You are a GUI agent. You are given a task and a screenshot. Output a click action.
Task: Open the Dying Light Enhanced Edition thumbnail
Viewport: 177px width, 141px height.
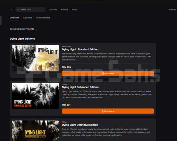click(35, 96)
